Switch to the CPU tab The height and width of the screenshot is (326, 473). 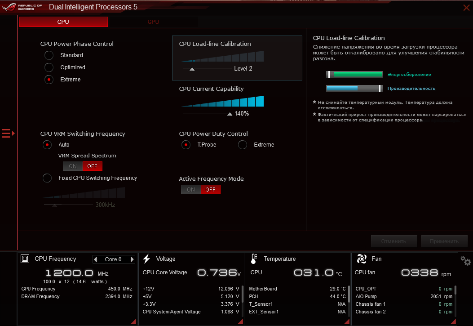click(63, 22)
